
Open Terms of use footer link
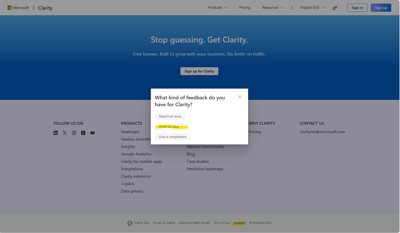point(222,223)
